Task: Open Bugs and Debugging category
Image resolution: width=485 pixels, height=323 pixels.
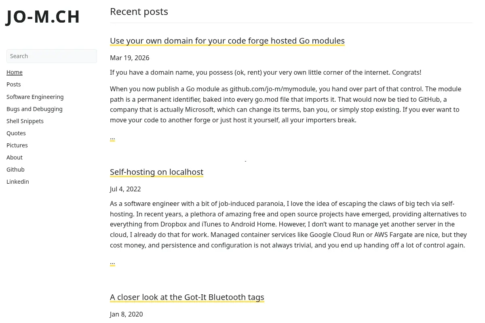Action: pos(34,109)
